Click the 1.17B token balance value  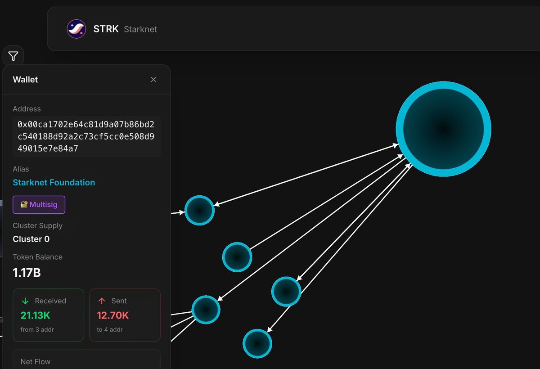pos(27,273)
